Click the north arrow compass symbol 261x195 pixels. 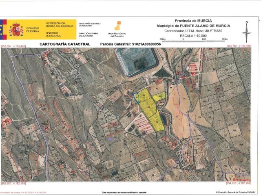[246, 32]
